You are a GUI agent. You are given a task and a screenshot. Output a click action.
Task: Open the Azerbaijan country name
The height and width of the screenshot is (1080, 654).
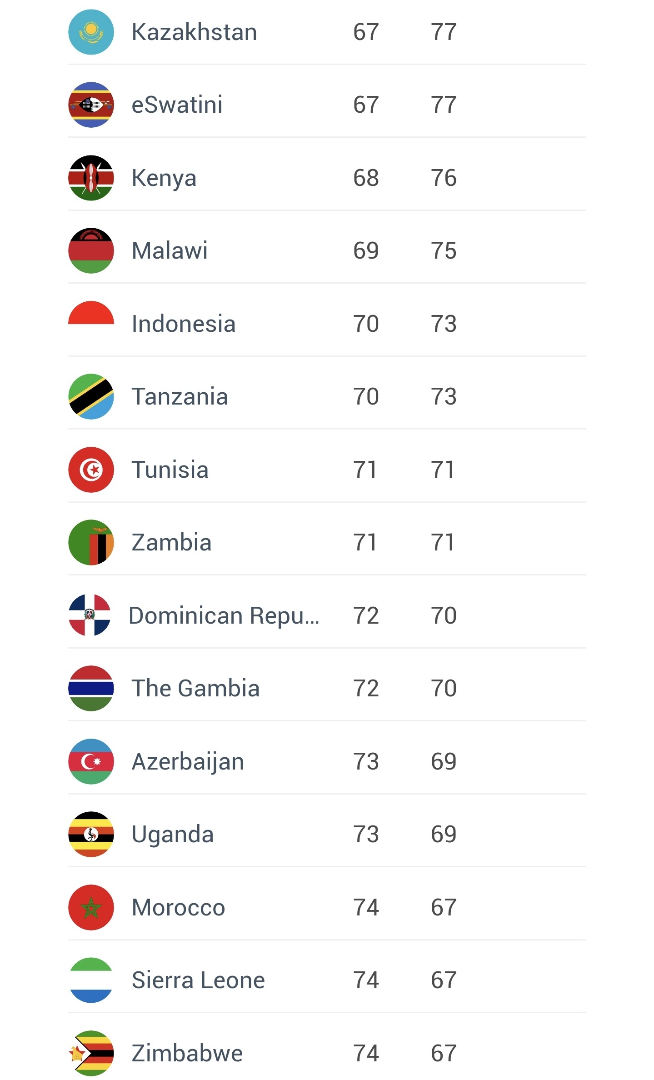[x=188, y=762]
